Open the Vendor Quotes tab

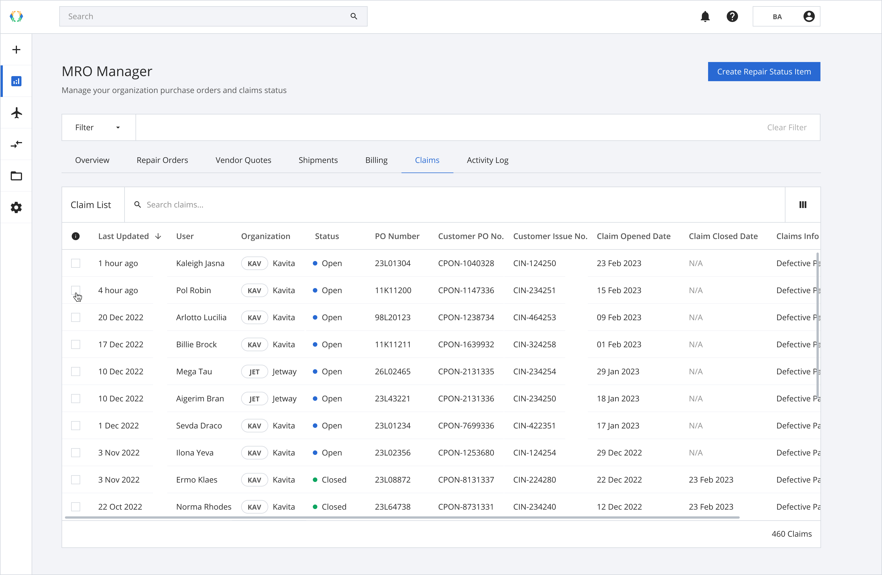coord(243,160)
